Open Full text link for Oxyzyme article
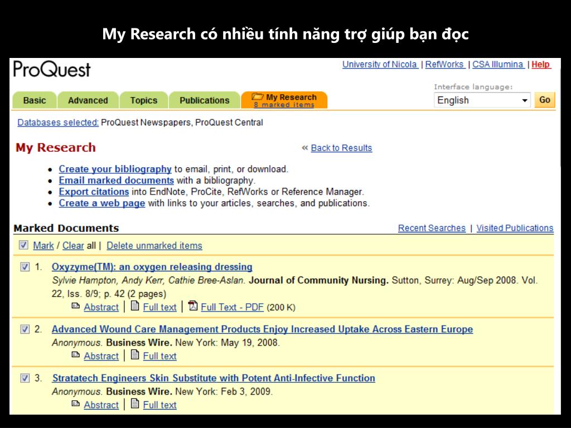Viewport: 571px width, 428px height. (x=159, y=307)
